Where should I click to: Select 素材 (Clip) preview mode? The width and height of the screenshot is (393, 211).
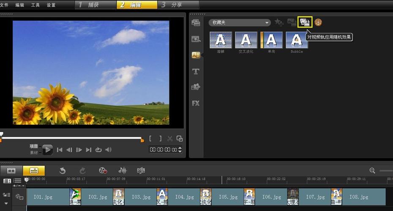pos(34,152)
